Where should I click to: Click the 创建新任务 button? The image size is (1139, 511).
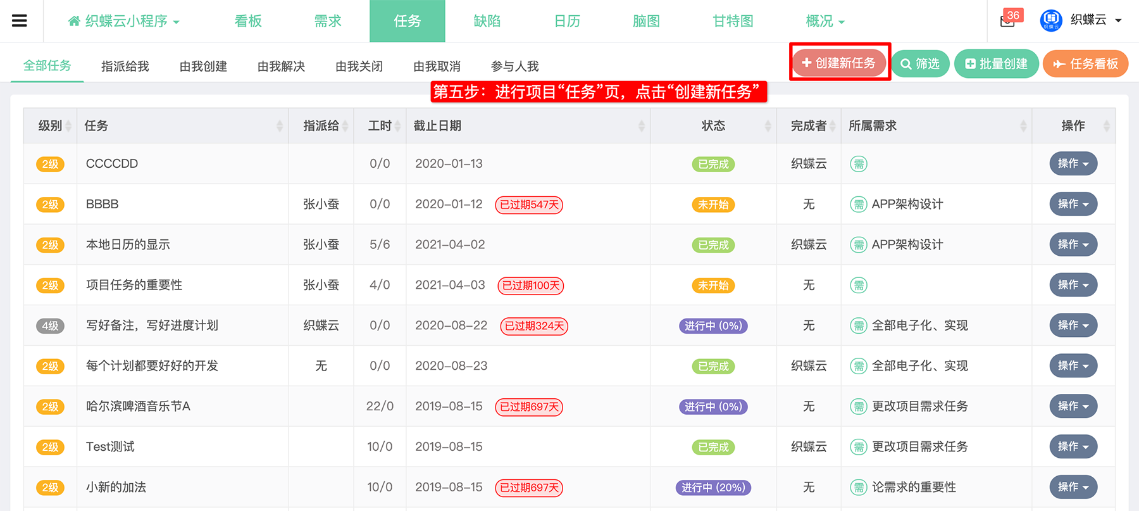coord(839,63)
